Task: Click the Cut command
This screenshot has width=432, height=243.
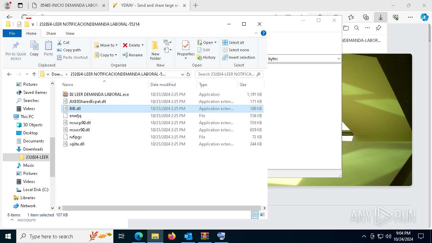Action: (63, 43)
